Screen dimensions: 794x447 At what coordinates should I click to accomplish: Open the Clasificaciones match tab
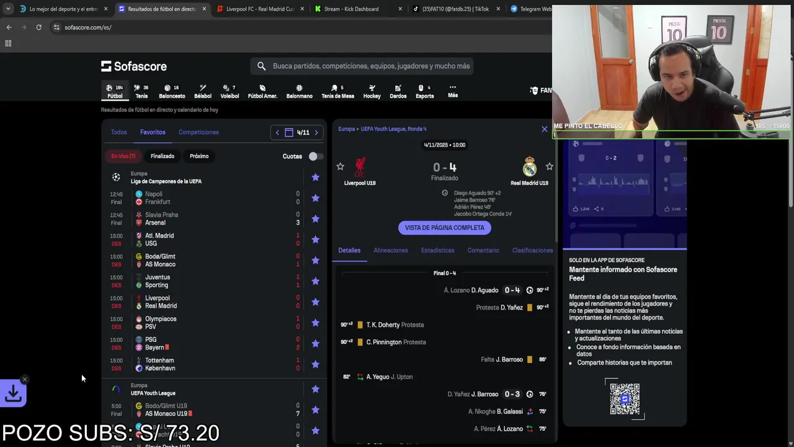[x=532, y=250]
